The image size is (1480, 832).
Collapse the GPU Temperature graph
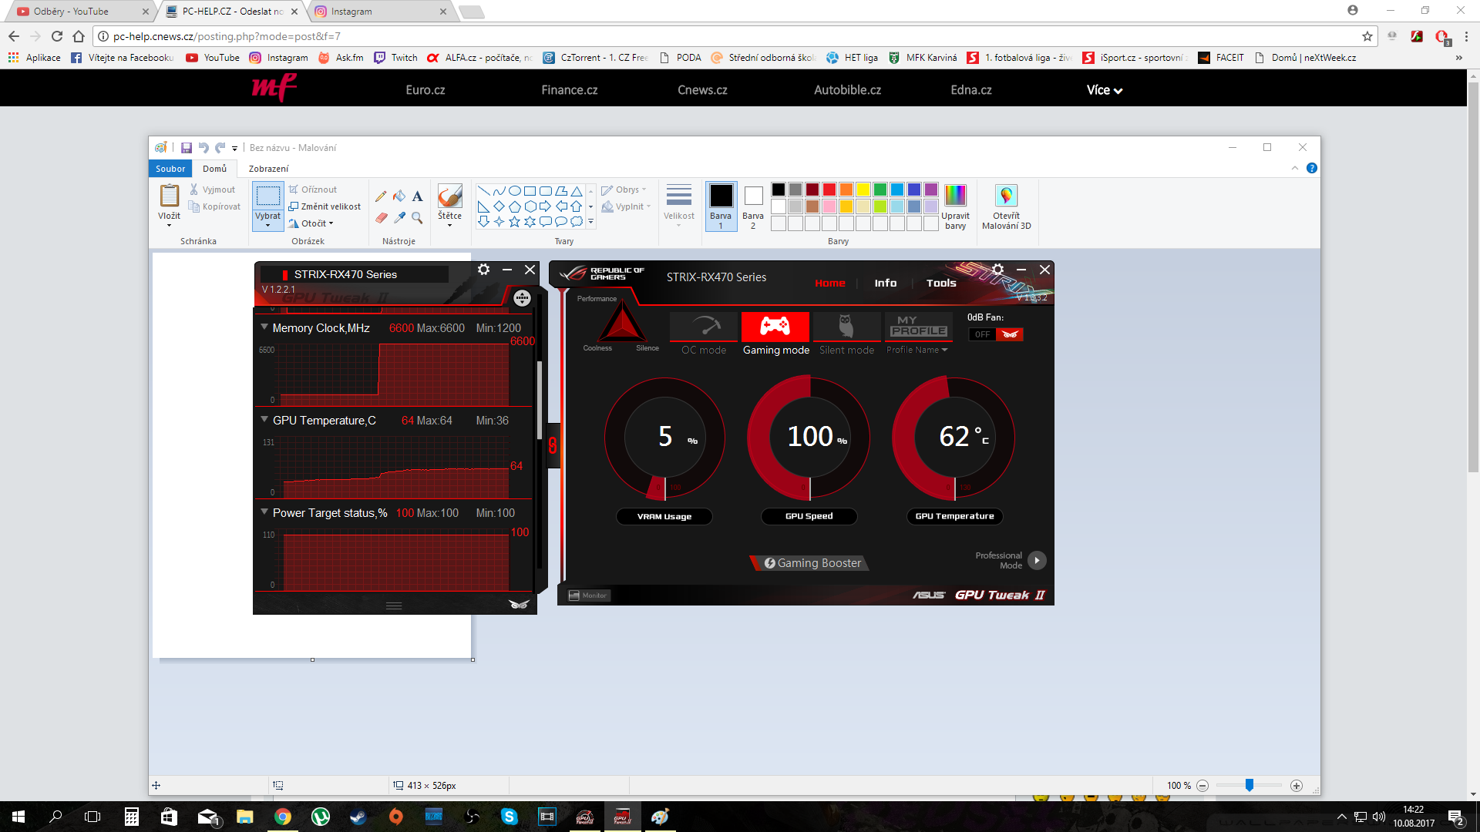pos(264,420)
